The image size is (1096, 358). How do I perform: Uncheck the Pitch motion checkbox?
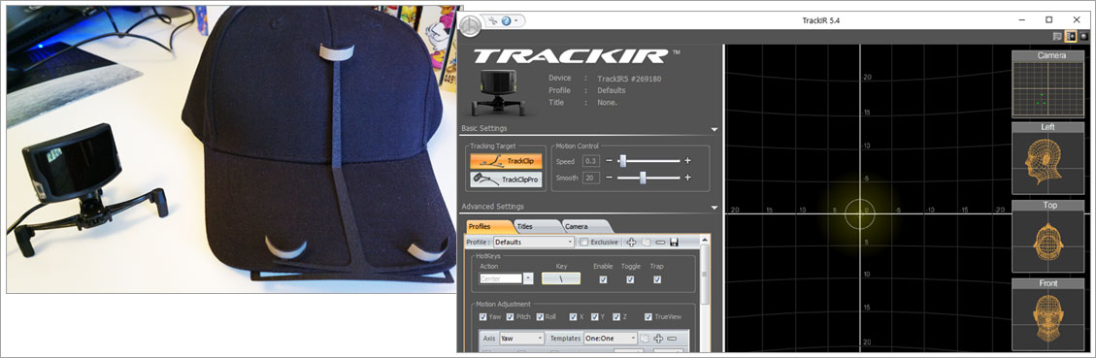[510, 316]
